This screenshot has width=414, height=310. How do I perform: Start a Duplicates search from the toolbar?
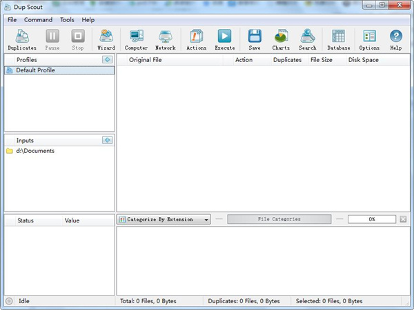point(22,40)
